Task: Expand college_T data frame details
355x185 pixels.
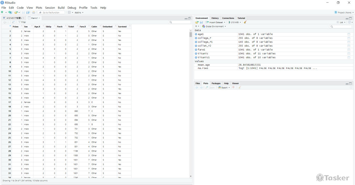Action: coord(196,38)
